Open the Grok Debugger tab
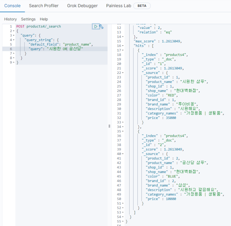This screenshot has width=231, height=226. pyautogui.click(x=82, y=6)
